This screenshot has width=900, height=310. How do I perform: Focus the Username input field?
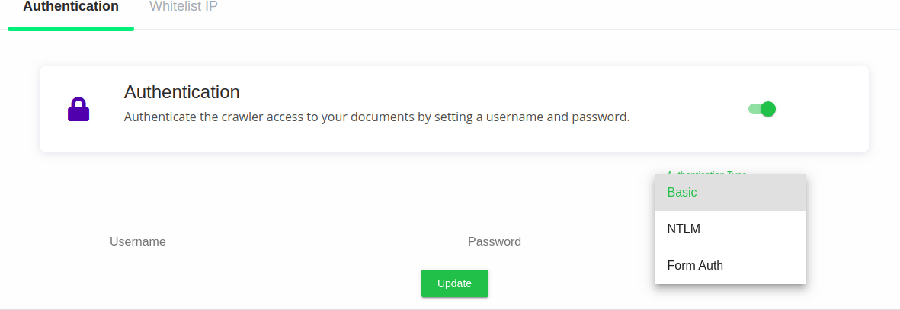[276, 241]
